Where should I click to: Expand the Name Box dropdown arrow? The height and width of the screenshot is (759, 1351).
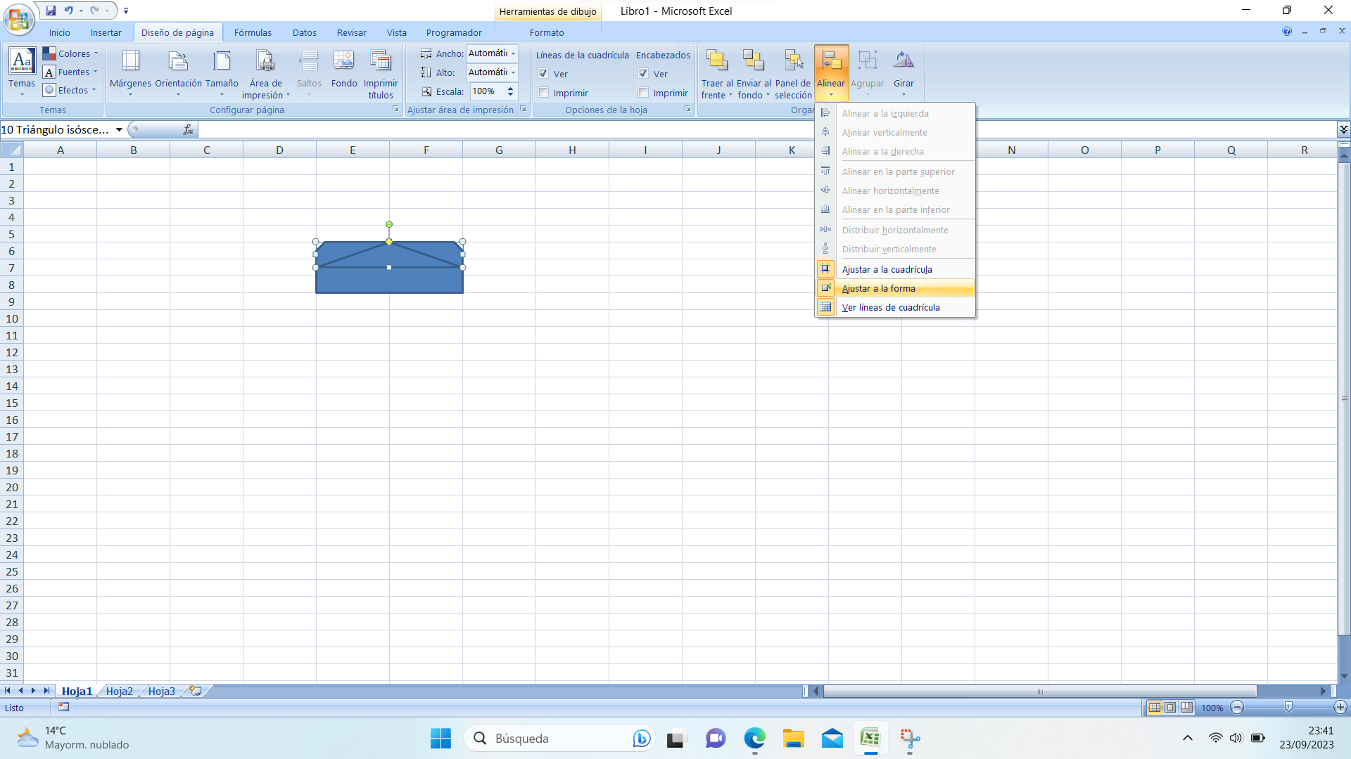click(x=119, y=129)
